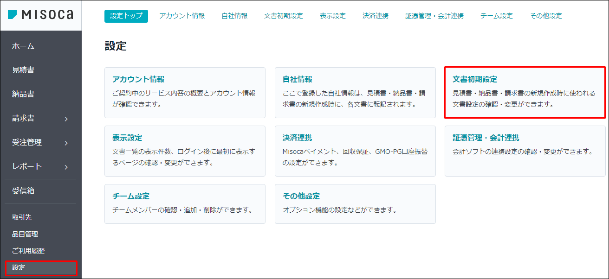The height and width of the screenshot is (279, 609).
Task: Open the その他設定 tab
Action: click(x=546, y=15)
